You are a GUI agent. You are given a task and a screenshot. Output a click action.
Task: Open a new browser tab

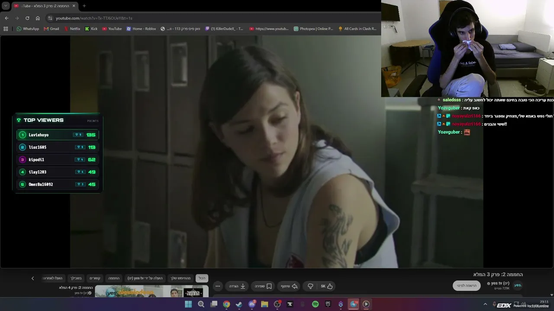[x=84, y=6]
